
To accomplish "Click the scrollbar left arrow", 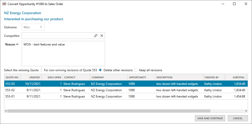I will pyautogui.click(x=6, y=111).
